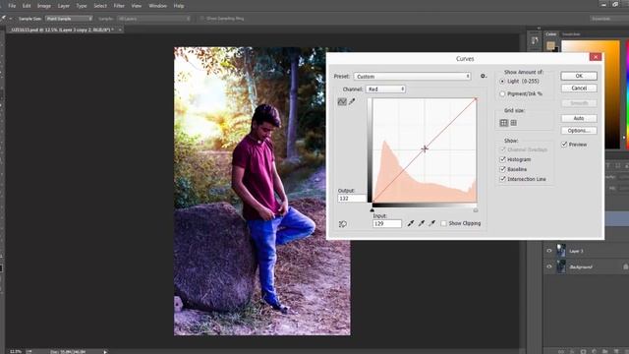Pick the gray point eyedropper in Curves

click(x=422, y=223)
